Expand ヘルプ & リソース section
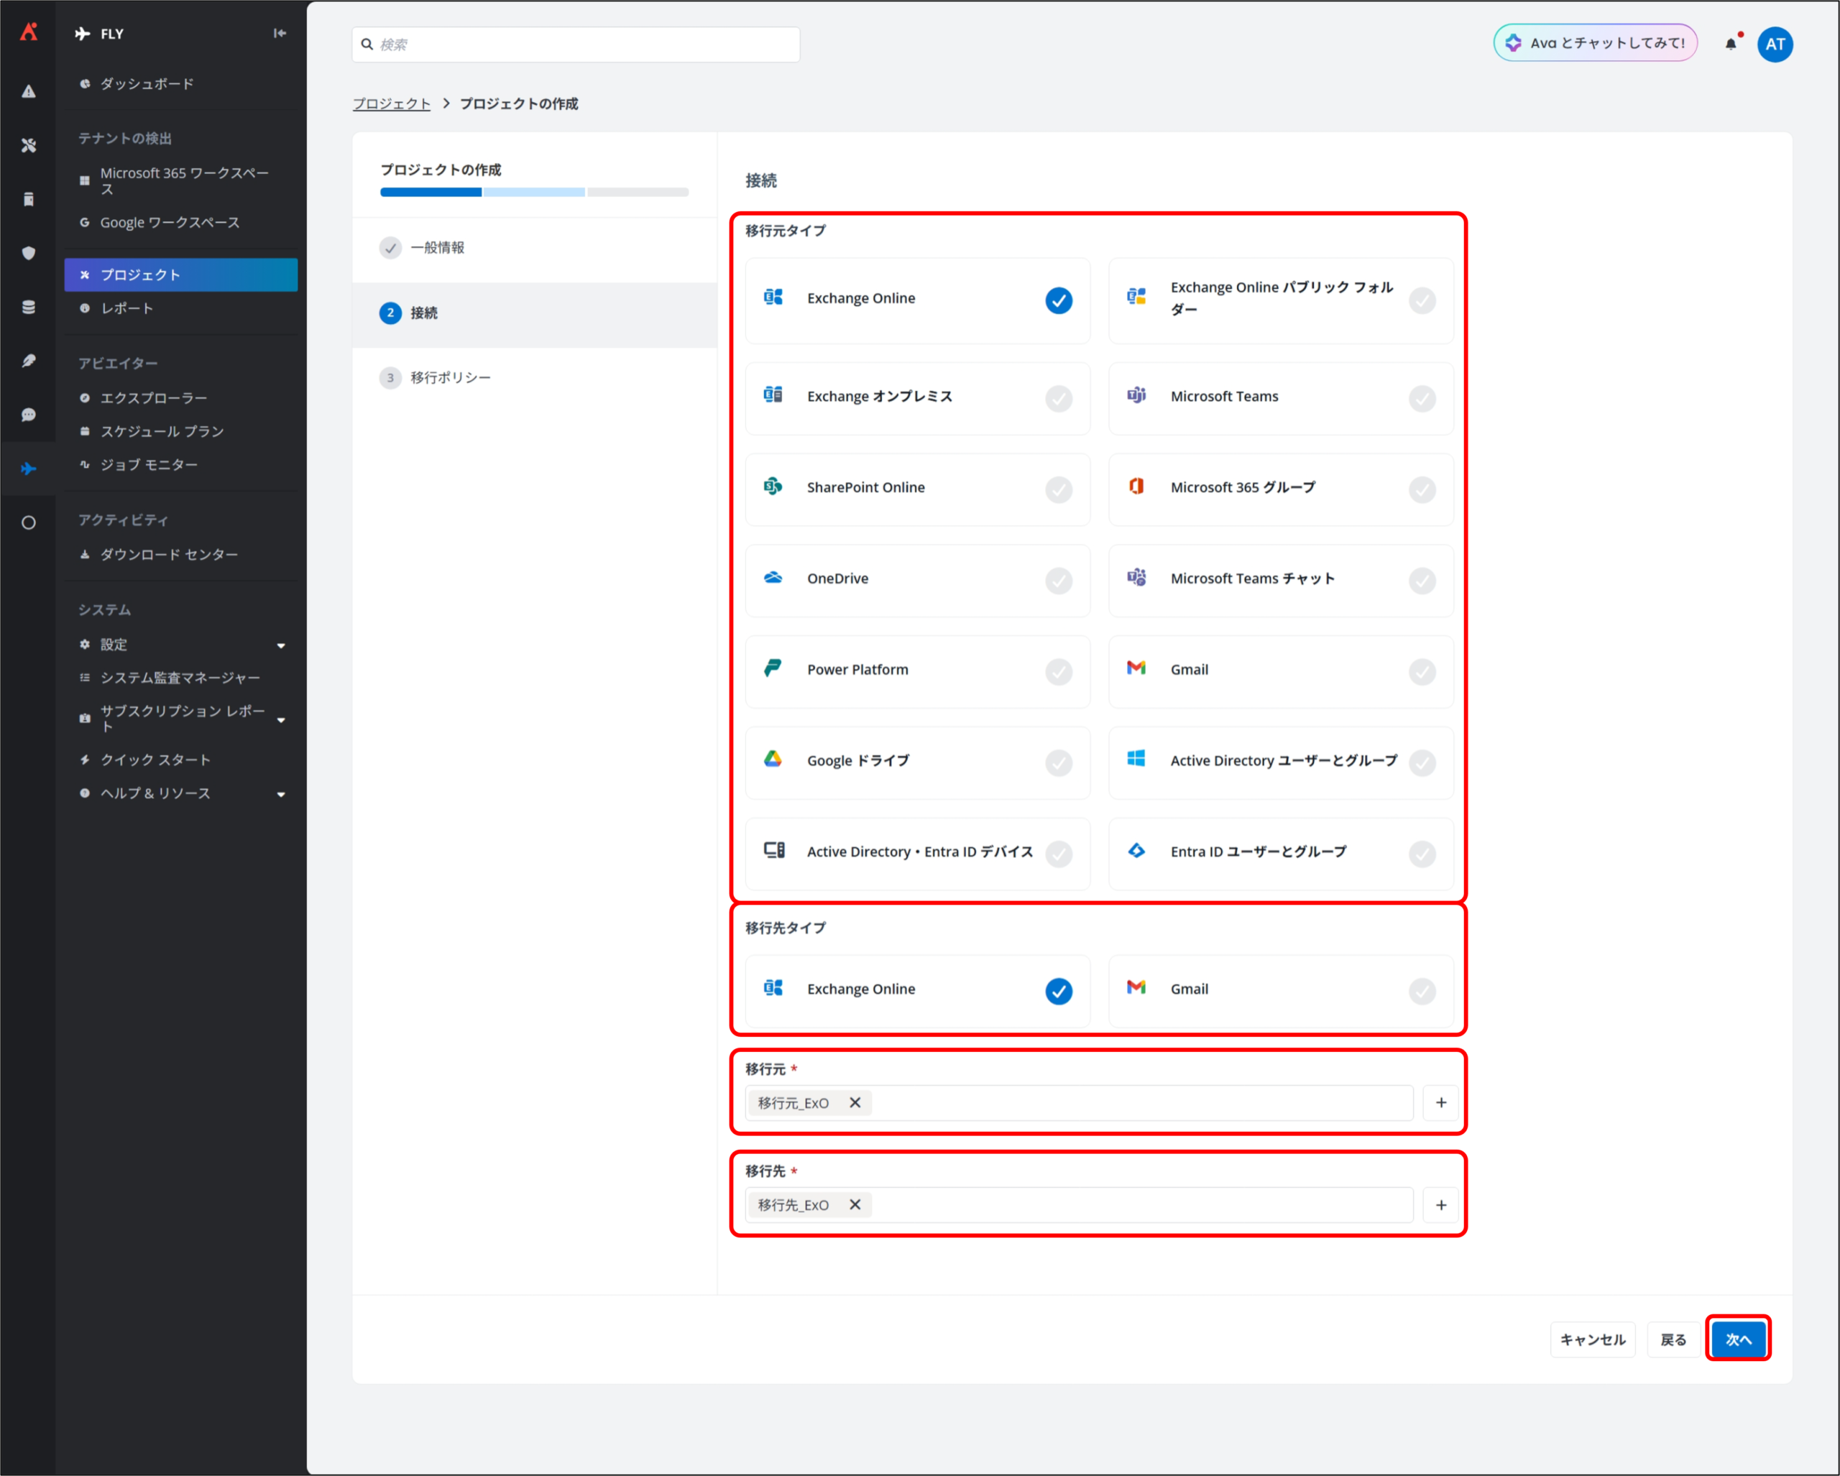Screen dimensions: 1840x1476 281,794
